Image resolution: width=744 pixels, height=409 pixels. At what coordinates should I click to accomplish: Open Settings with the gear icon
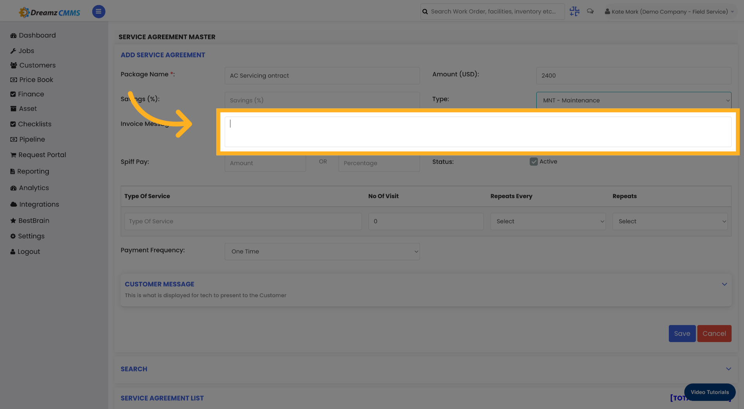[x=13, y=236]
